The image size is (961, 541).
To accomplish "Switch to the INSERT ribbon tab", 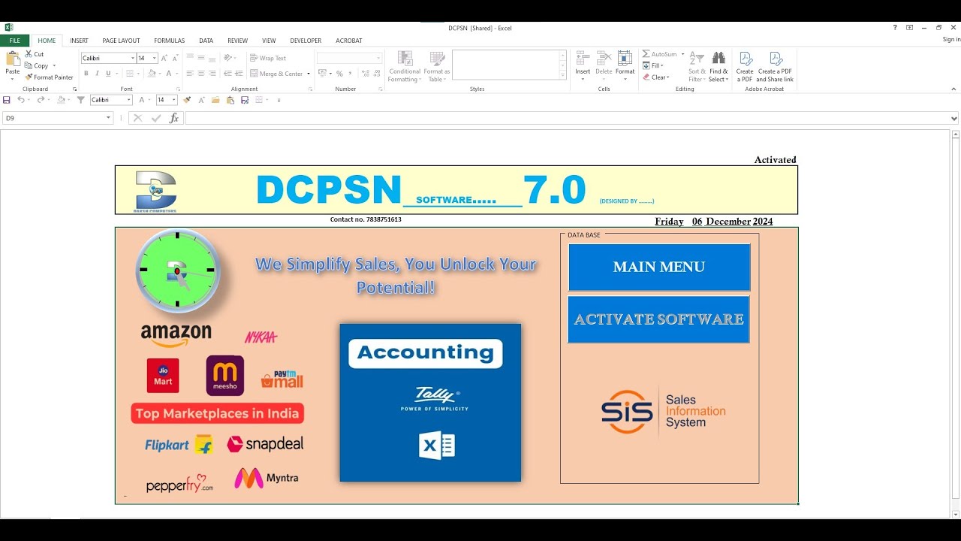I will [x=79, y=41].
